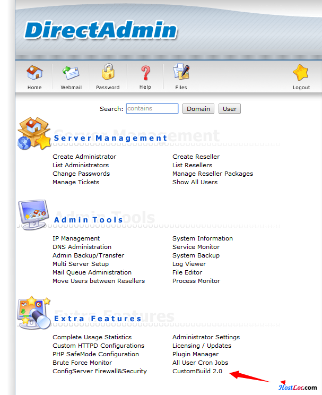
Task: Open the Files document icon
Action: tap(181, 72)
